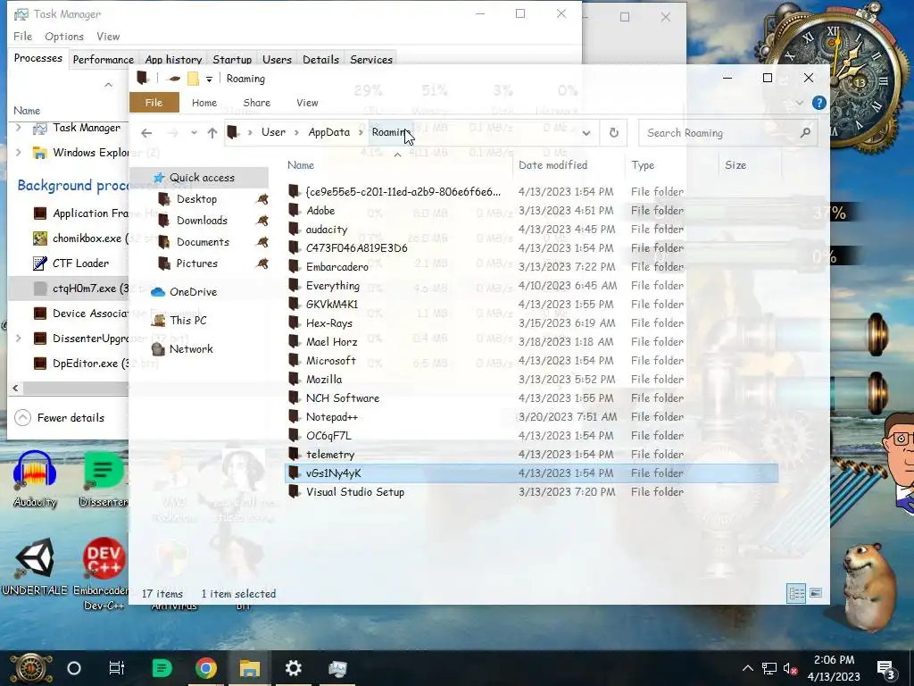Open the Share ribbon tab
The width and height of the screenshot is (914, 686).
256,103
